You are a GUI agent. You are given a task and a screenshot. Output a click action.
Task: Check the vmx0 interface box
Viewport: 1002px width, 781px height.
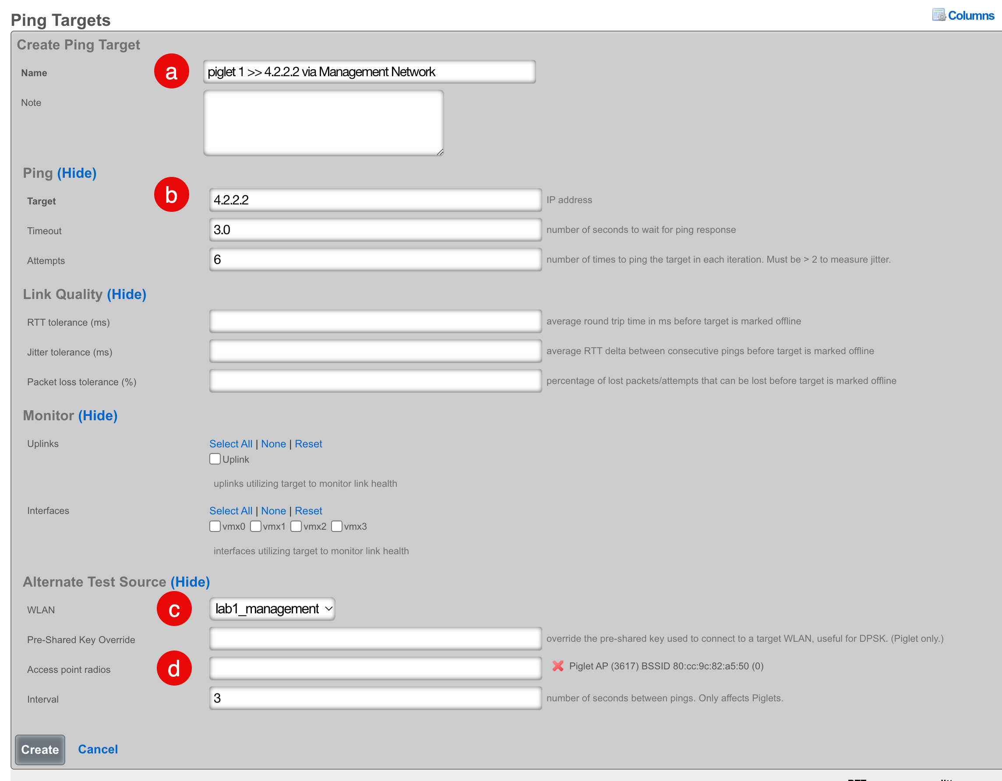[x=215, y=526]
